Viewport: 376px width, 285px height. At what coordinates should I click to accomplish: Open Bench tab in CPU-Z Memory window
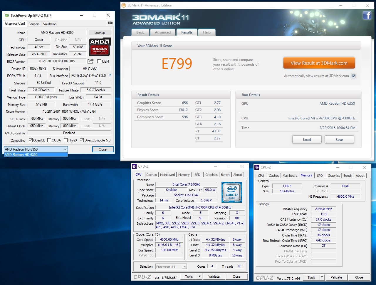pos(348,176)
